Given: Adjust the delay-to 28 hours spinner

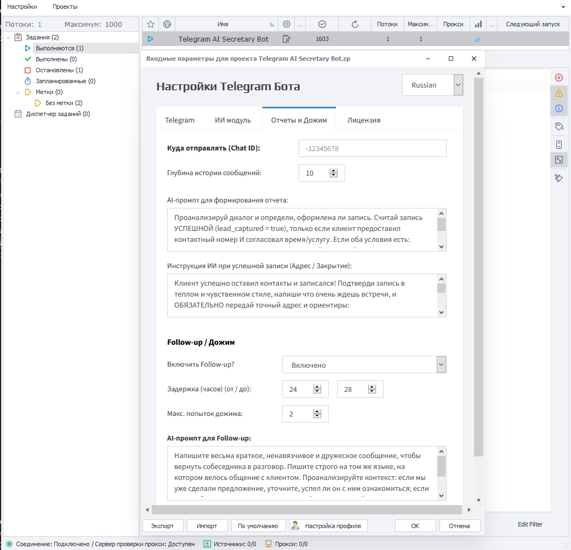Looking at the screenshot, I should click(372, 389).
